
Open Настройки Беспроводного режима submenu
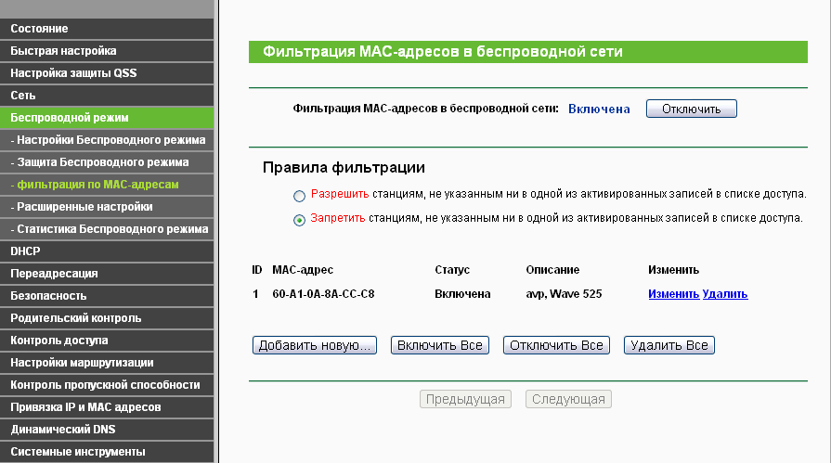pos(107,140)
